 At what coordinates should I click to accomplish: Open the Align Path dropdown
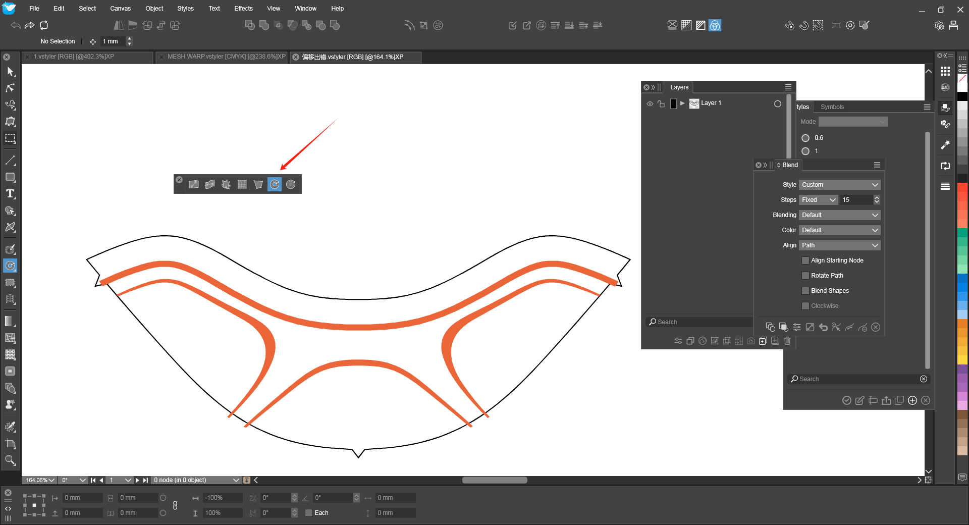pos(839,245)
